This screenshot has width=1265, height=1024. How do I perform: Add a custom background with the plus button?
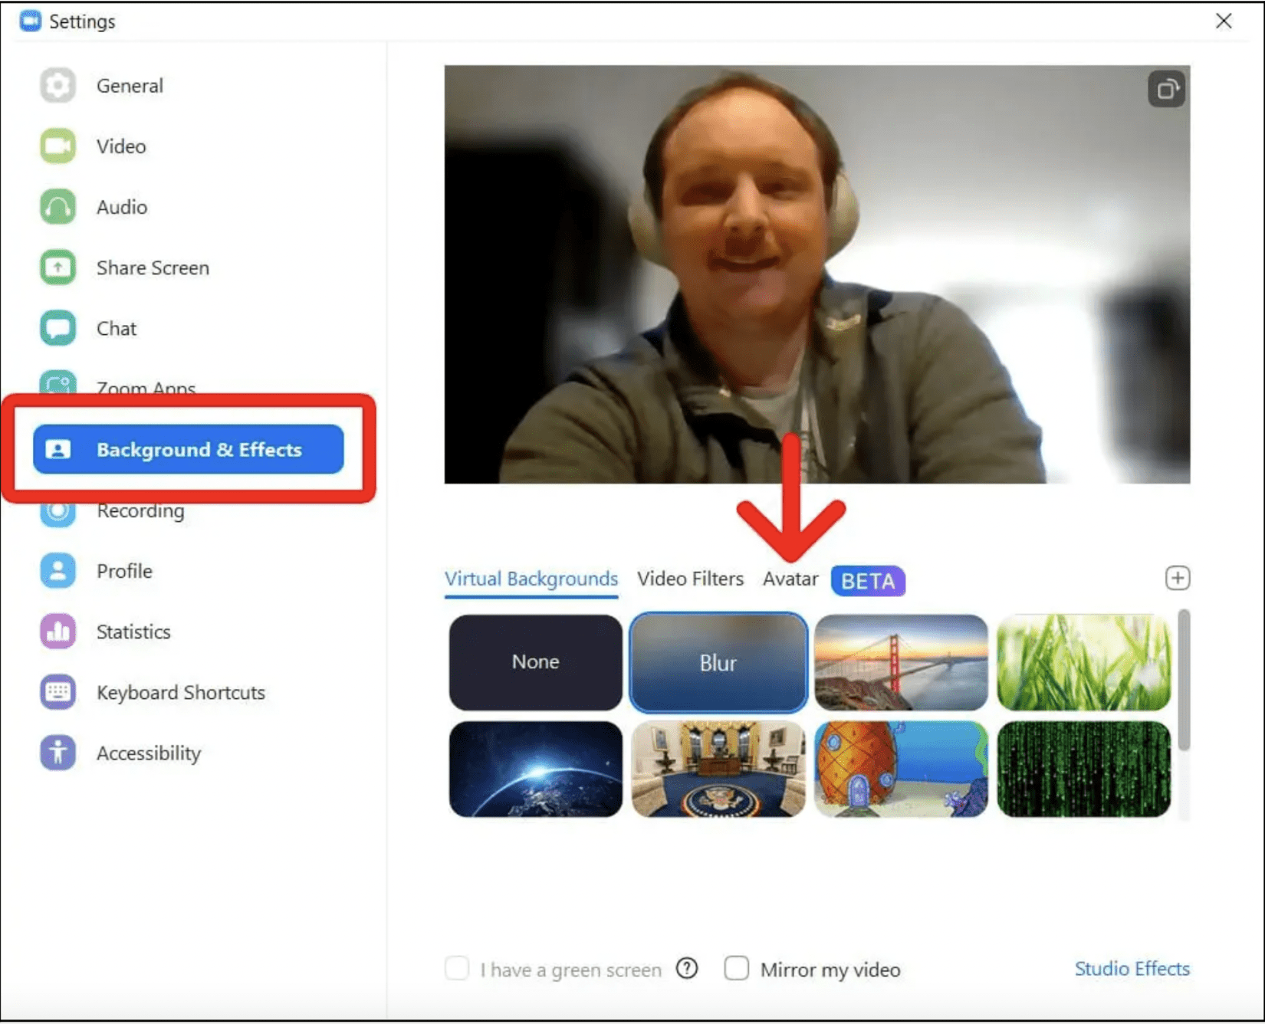pos(1178,579)
